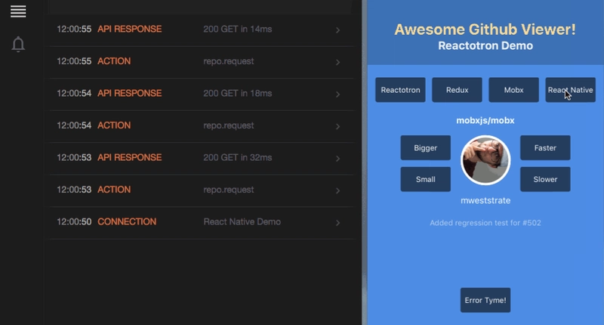Click the React Native repo button
Screen dimensions: 604x325
click(x=570, y=90)
